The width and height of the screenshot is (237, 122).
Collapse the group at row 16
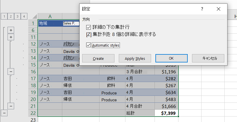(11, 71)
